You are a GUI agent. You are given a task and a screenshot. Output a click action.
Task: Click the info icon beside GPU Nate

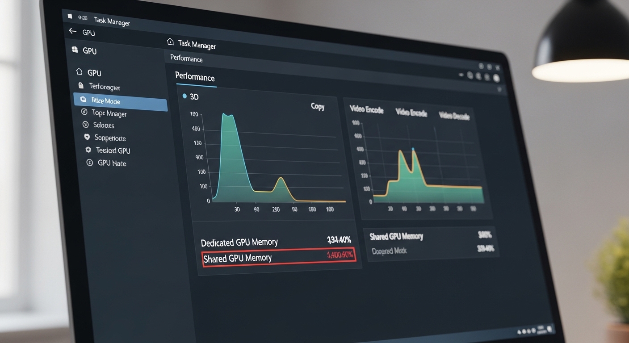coord(89,163)
